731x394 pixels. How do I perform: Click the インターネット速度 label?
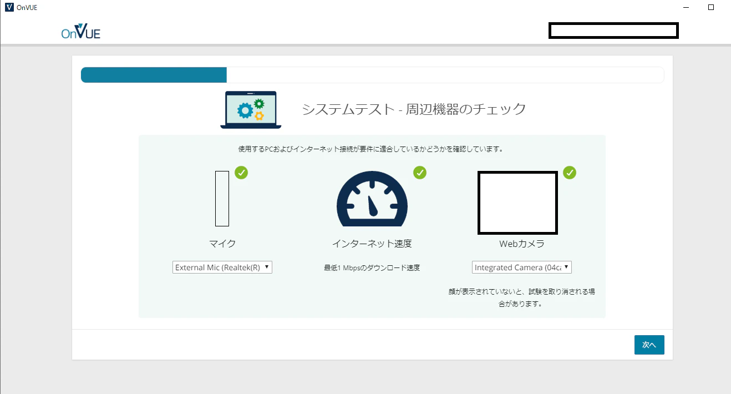tap(372, 244)
